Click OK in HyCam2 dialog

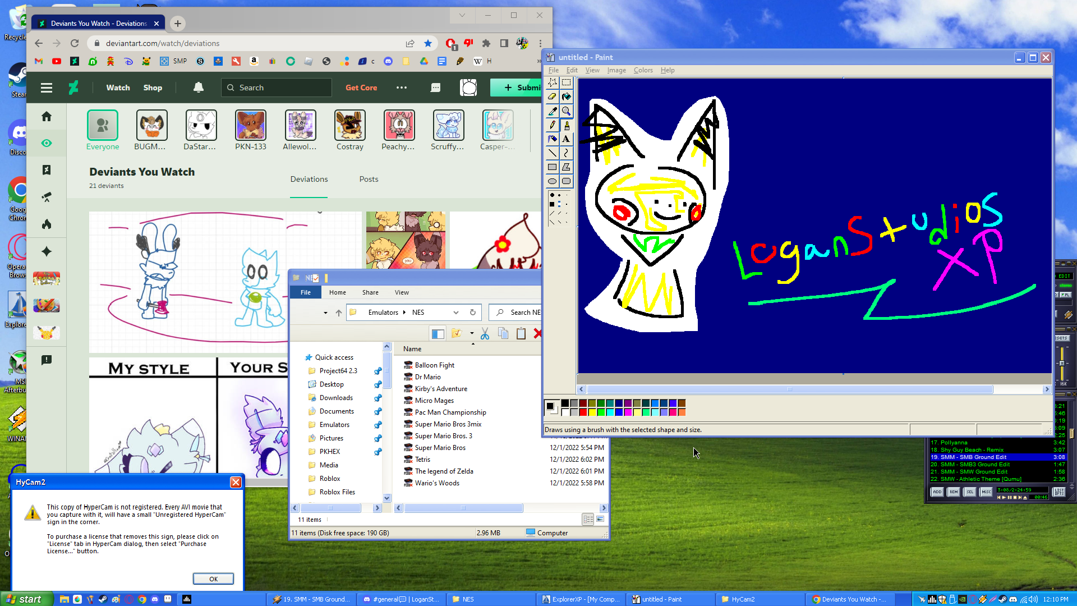tap(213, 579)
